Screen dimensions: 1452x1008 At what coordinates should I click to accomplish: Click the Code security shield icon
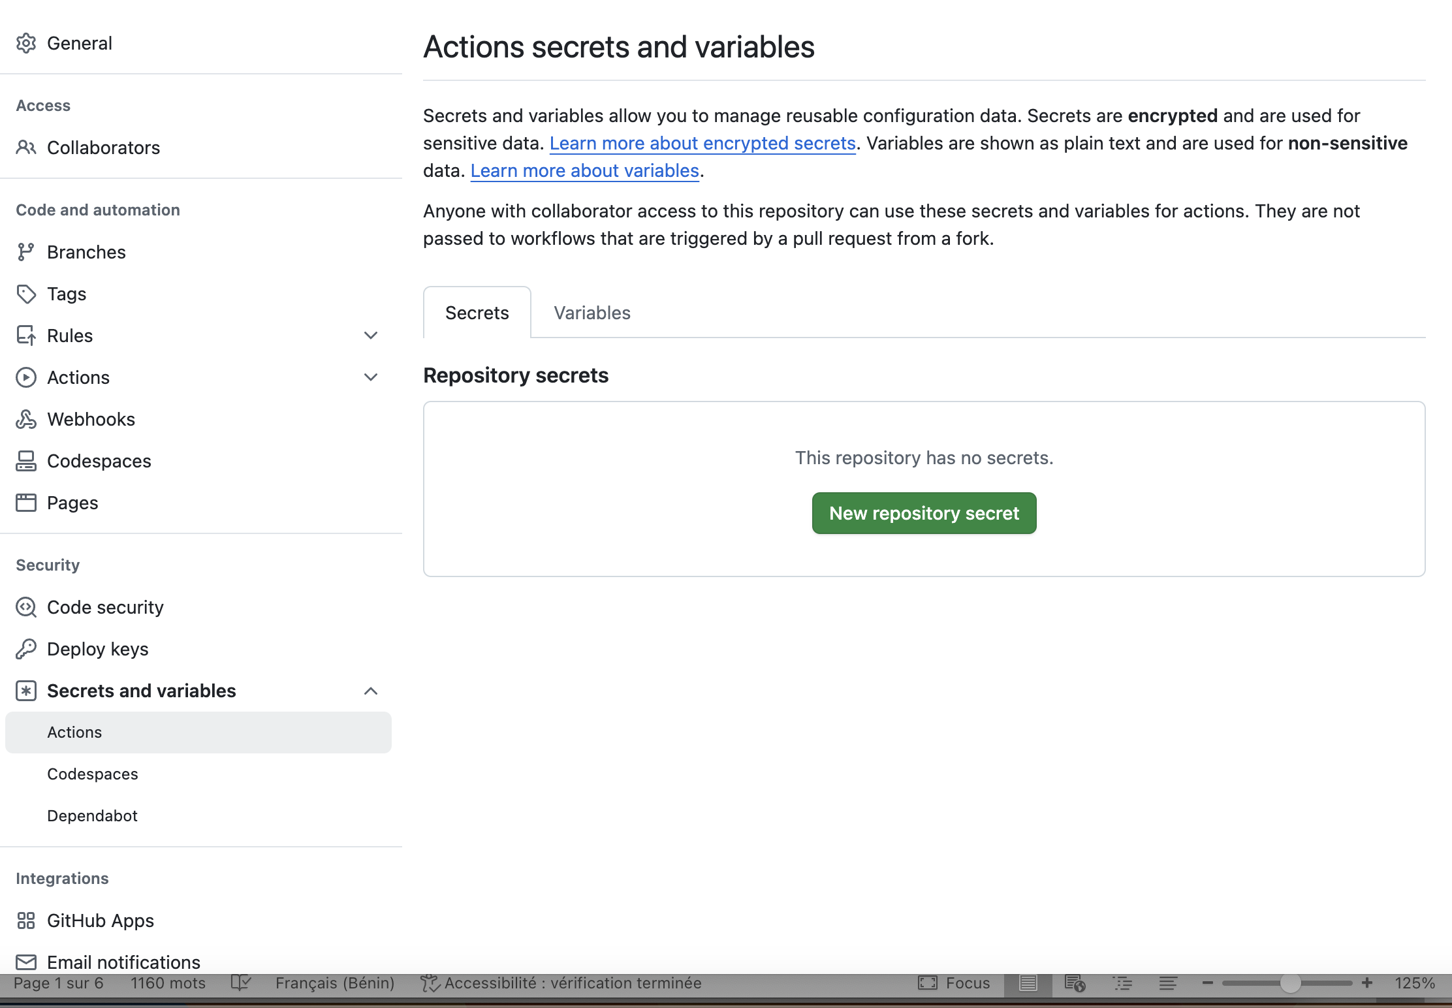25,607
